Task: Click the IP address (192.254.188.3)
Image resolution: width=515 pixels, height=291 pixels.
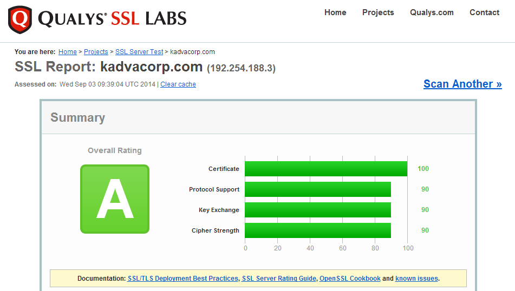Action: click(x=241, y=68)
